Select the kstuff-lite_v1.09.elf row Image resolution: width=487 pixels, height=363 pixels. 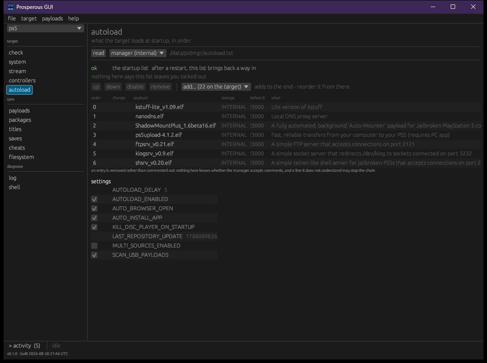[x=286, y=107]
